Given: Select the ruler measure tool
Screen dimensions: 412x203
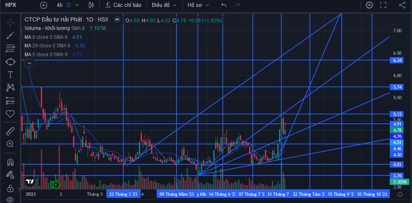Looking at the screenshot, I should (x=10, y=131).
